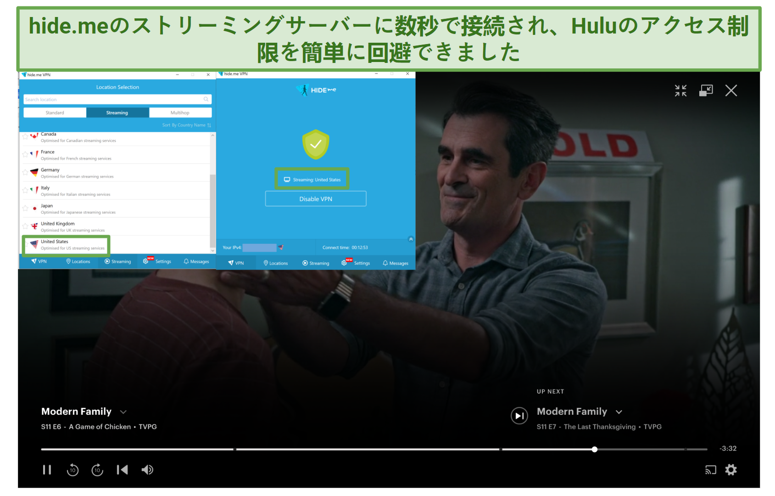Click the location list scrollbar
The image size is (775, 496).
pos(212,211)
